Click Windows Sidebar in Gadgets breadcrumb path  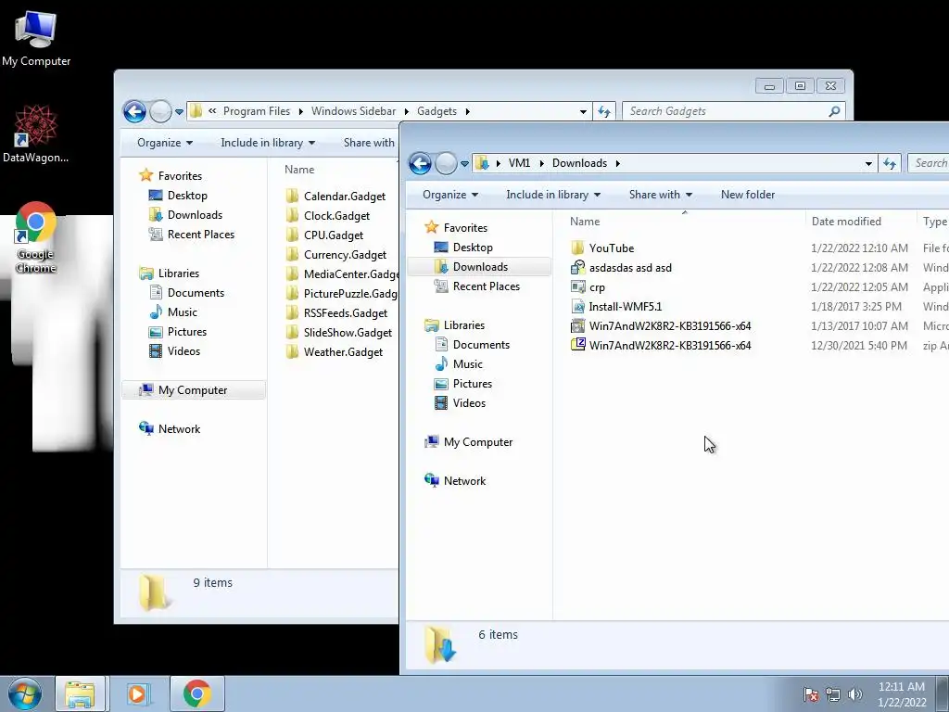click(353, 111)
